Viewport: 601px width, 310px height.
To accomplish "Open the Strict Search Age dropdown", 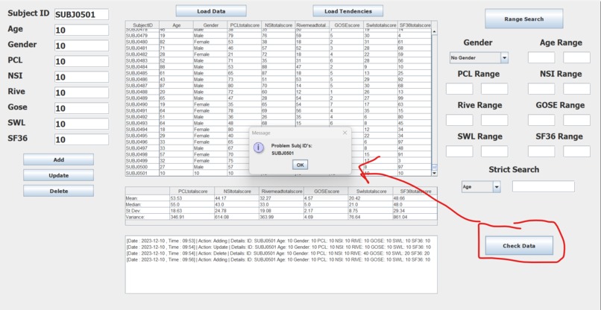I will point(497,187).
